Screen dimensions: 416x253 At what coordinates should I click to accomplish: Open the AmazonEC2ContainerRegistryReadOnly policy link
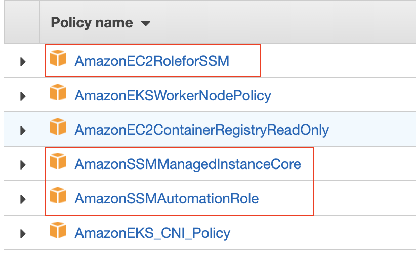(201, 130)
